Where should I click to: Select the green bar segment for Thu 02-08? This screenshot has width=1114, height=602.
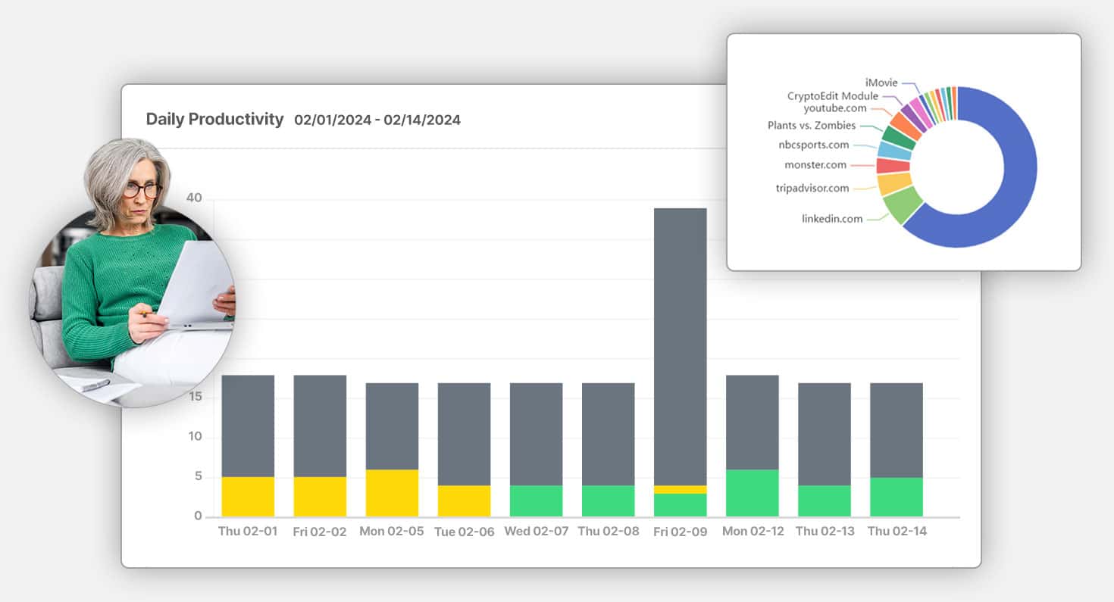(608, 501)
